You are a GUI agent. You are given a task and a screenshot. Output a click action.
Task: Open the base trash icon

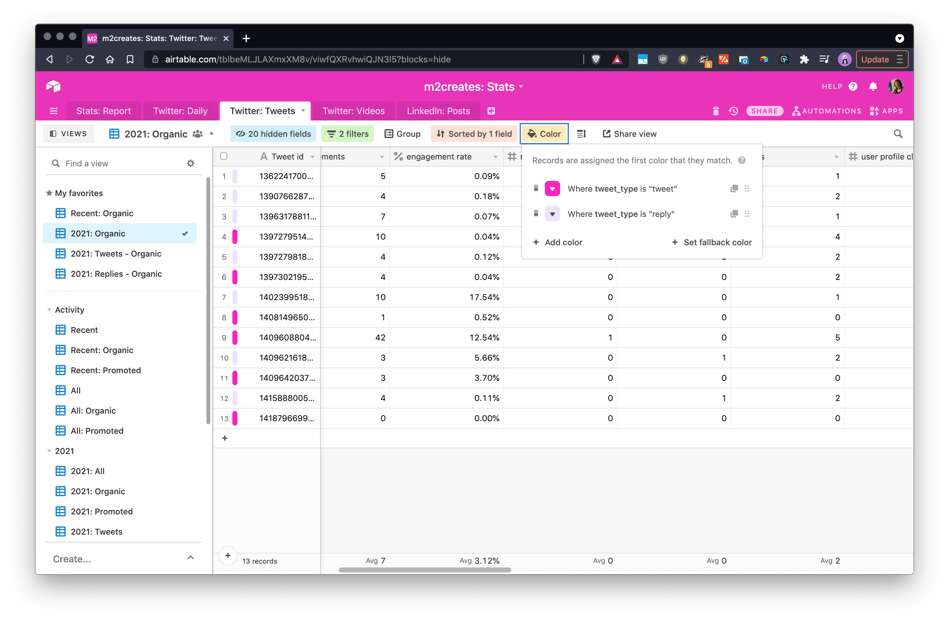[716, 111]
